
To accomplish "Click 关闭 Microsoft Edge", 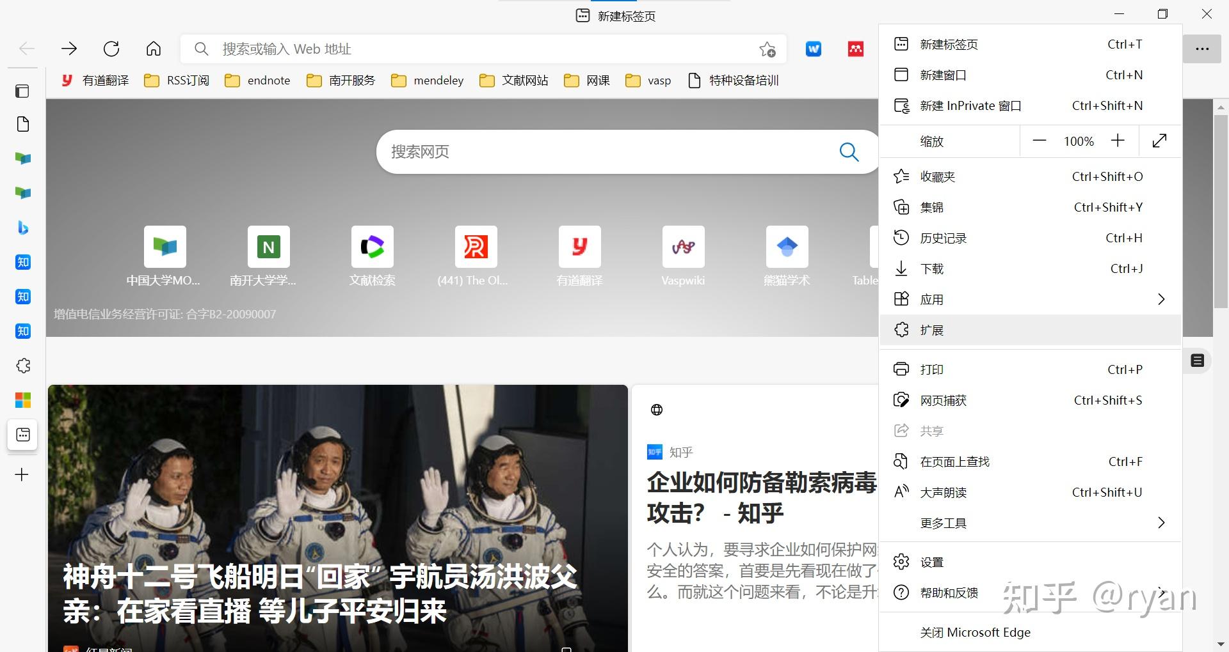I will (1031, 632).
